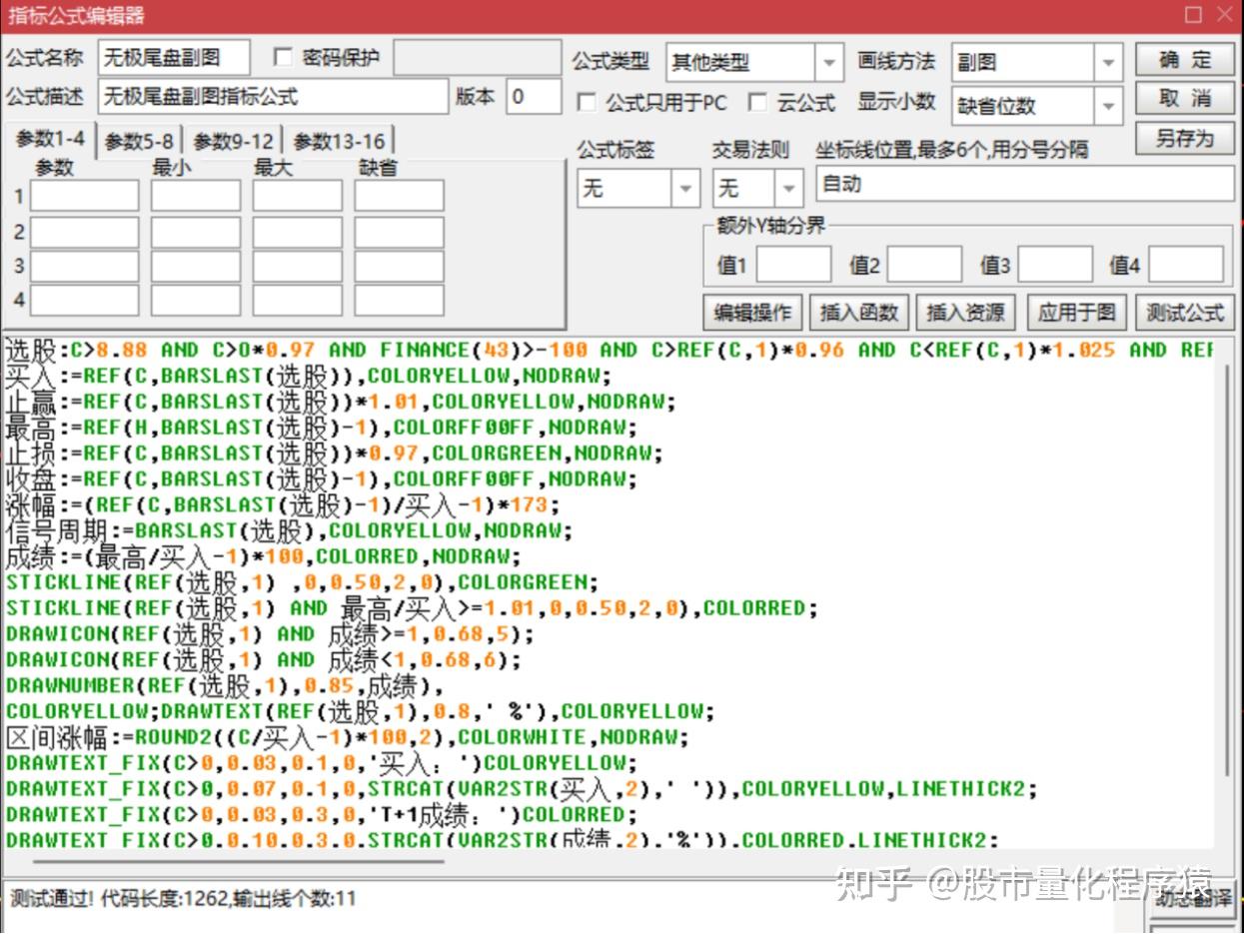Click code line starting with 信号周期:=BARSLAST

click(290, 530)
